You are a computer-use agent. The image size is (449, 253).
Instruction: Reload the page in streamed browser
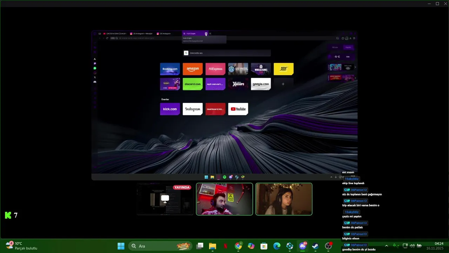(x=107, y=38)
